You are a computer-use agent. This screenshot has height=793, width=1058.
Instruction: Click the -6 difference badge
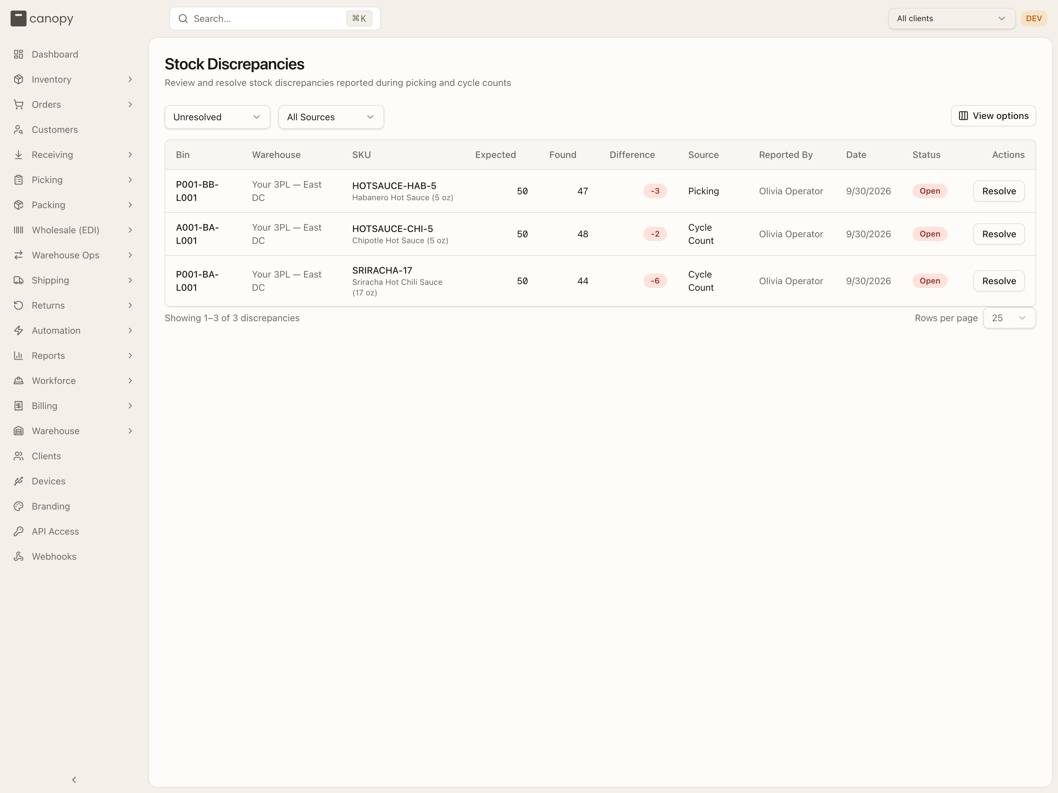pos(655,281)
